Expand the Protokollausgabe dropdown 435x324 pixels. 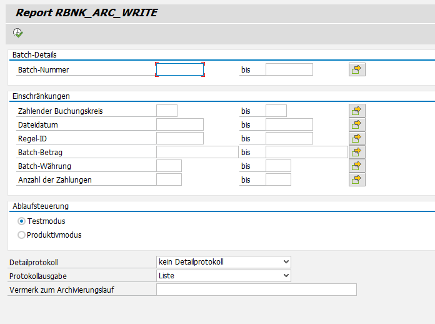coord(286,276)
